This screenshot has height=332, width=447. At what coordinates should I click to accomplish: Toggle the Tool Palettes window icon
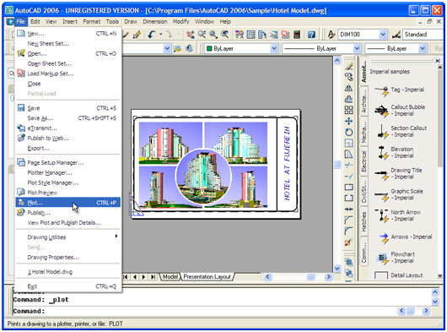(262, 35)
